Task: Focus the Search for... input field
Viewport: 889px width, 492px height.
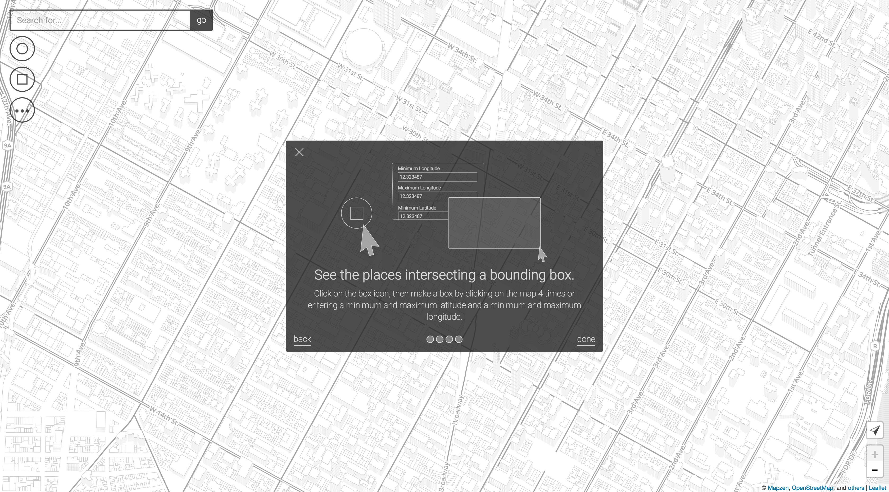Action: [100, 20]
